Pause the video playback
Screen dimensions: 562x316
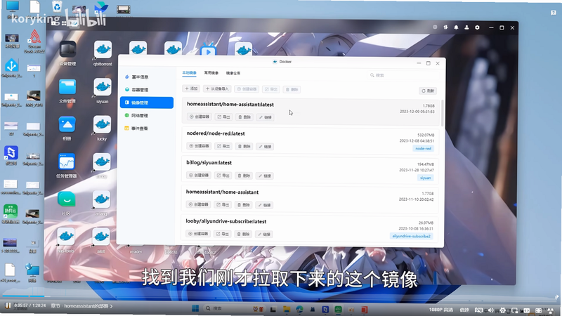pos(8,305)
